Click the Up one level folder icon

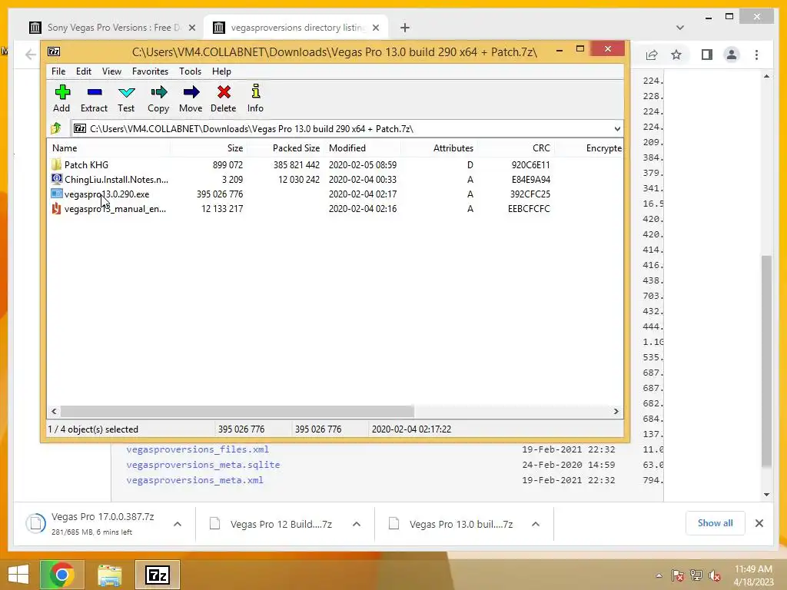pos(55,128)
